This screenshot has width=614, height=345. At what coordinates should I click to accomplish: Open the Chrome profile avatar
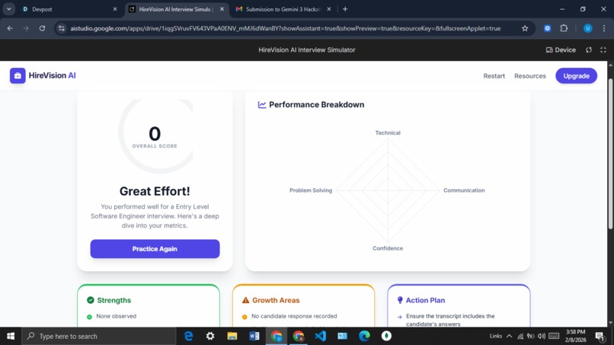587,28
